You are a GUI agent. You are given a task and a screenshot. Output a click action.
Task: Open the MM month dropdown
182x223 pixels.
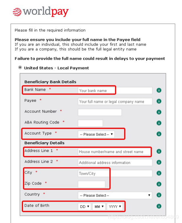[99, 207]
